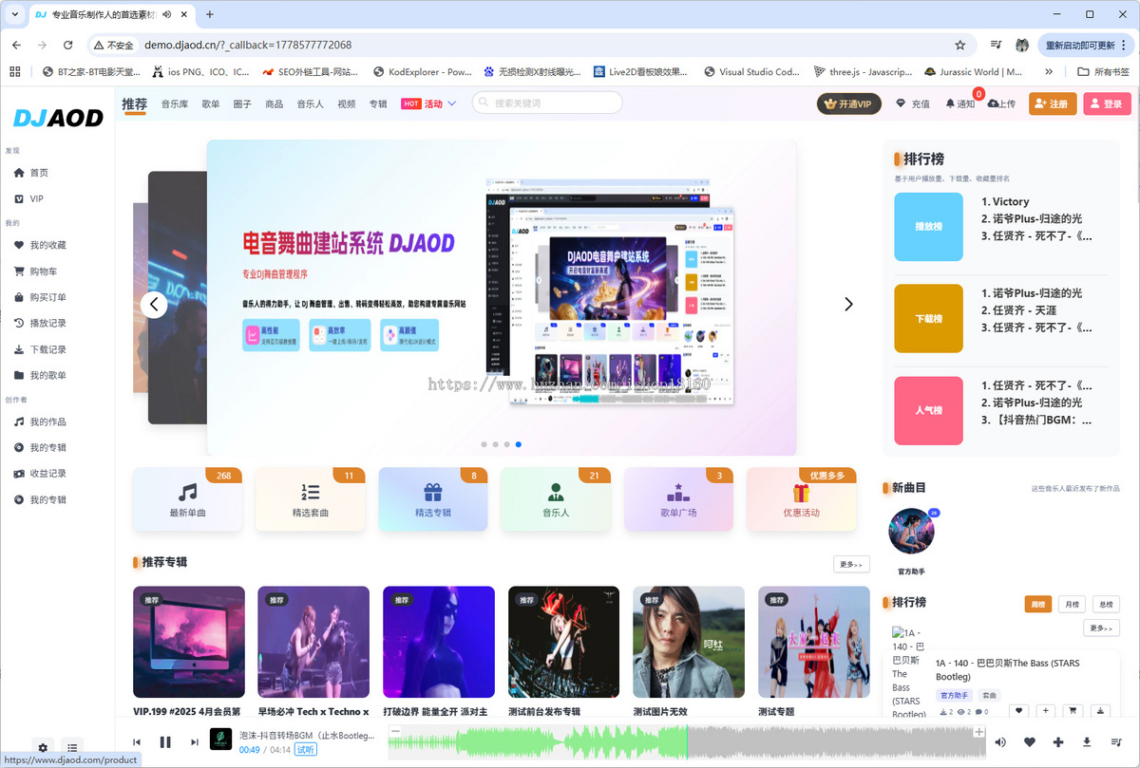Mute the player volume speaker icon
Screen dimensions: 1140x768
click(x=1000, y=742)
